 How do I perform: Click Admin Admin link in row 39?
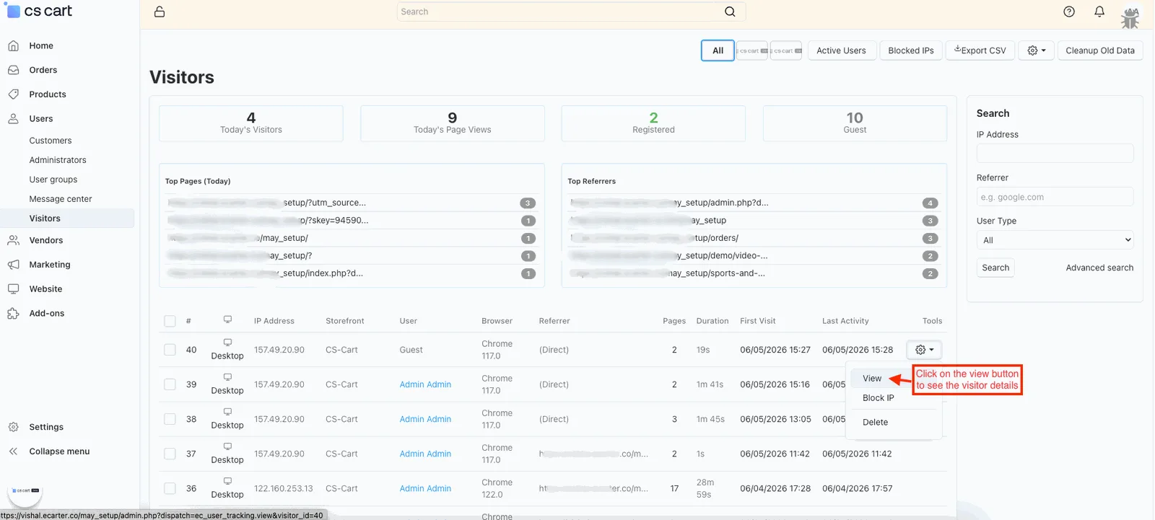[x=425, y=384]
